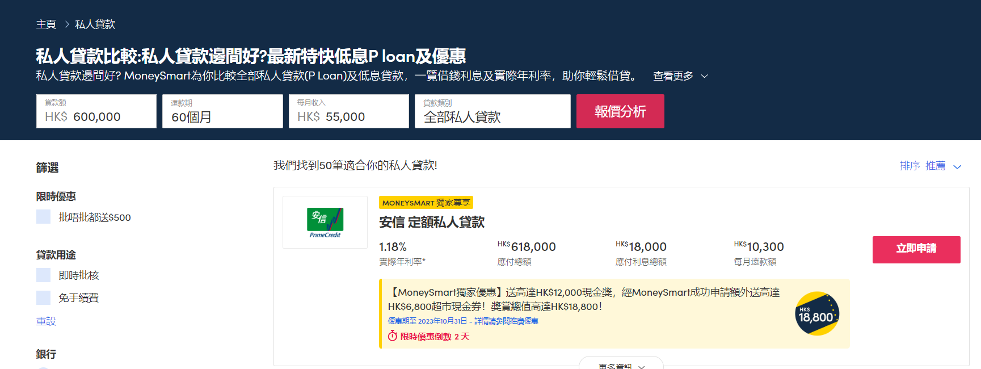Click the 1.18% 實際年利率 value
This screenshot has height=369, width=981.
[x=393, y=247]
